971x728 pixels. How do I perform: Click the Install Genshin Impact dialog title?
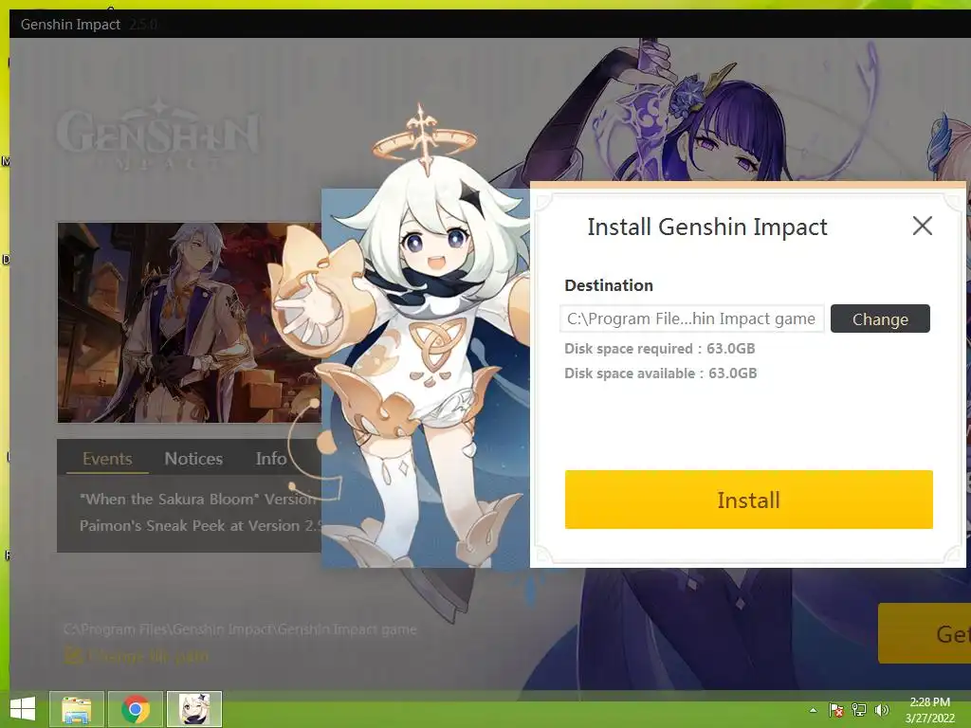coord(707,227)
